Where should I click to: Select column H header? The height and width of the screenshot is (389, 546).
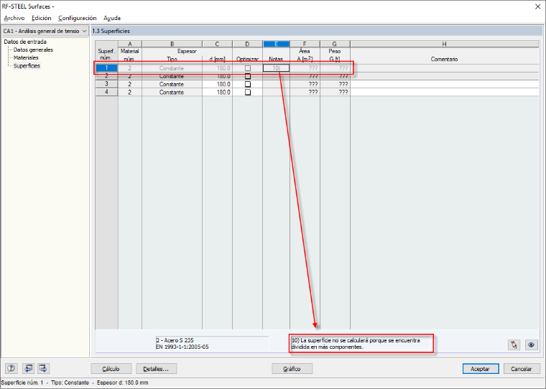pos(444,44)
